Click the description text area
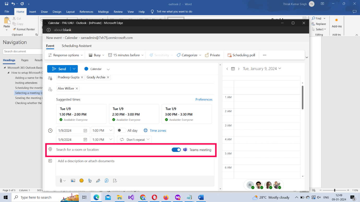The width and height of the screenshot is (360, 202). point(135,167)
